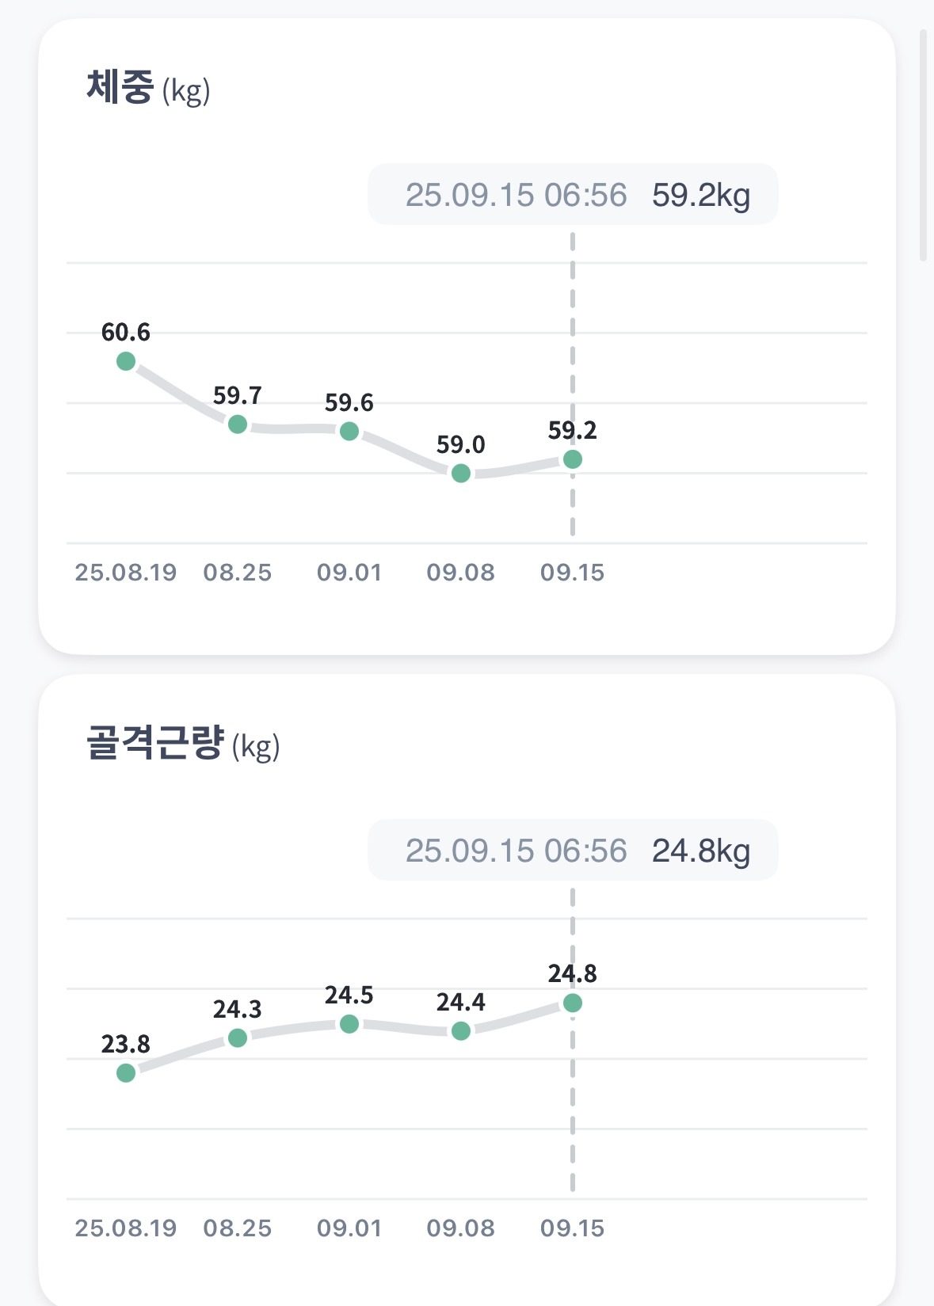Image resolution: width=934 pixels, height=1306 pixels.
Task: Click the 59.2kg weight tooltip
Action: (573, 195)
